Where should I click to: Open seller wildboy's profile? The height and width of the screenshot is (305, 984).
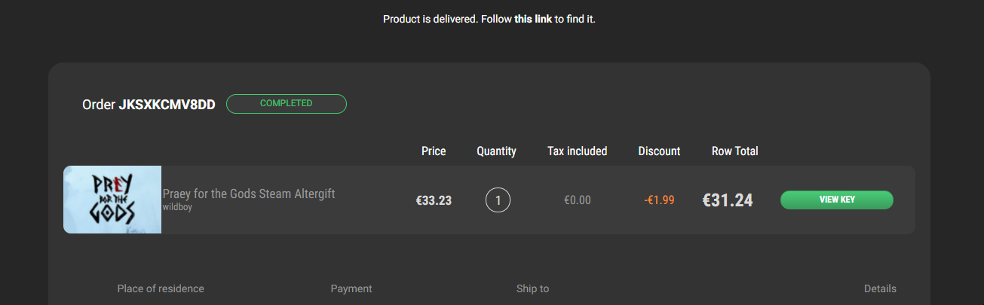point(177,207)
